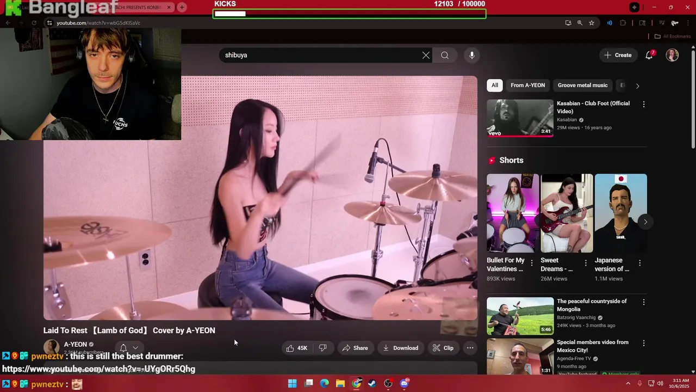The width and height of the screenshot is (696, 392).
Task: Open options for Mexico City members video
Action: pos(644,343)
